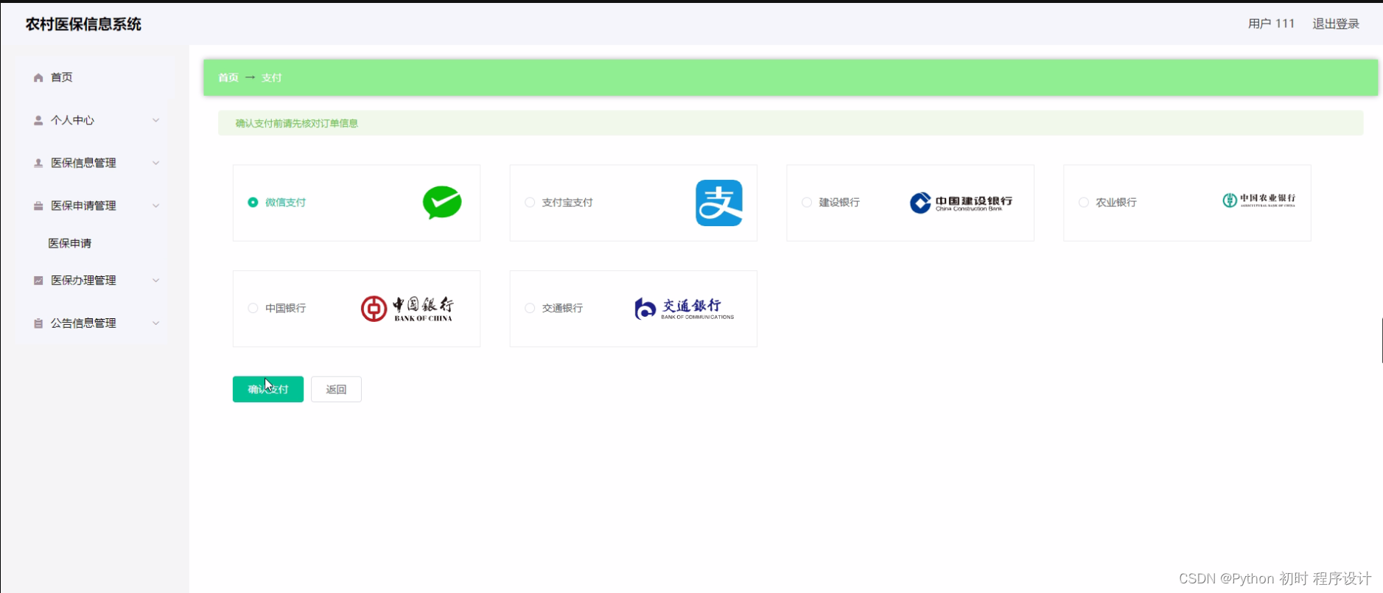This screenshot has height=593, width=1383.
Task: Open the 医保信息管理 menu label
Action: (83, 163)
